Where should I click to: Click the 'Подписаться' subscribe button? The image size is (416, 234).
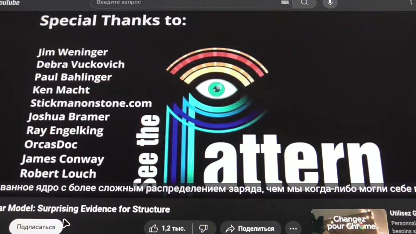pyautogui.click(x=36, y=227)
